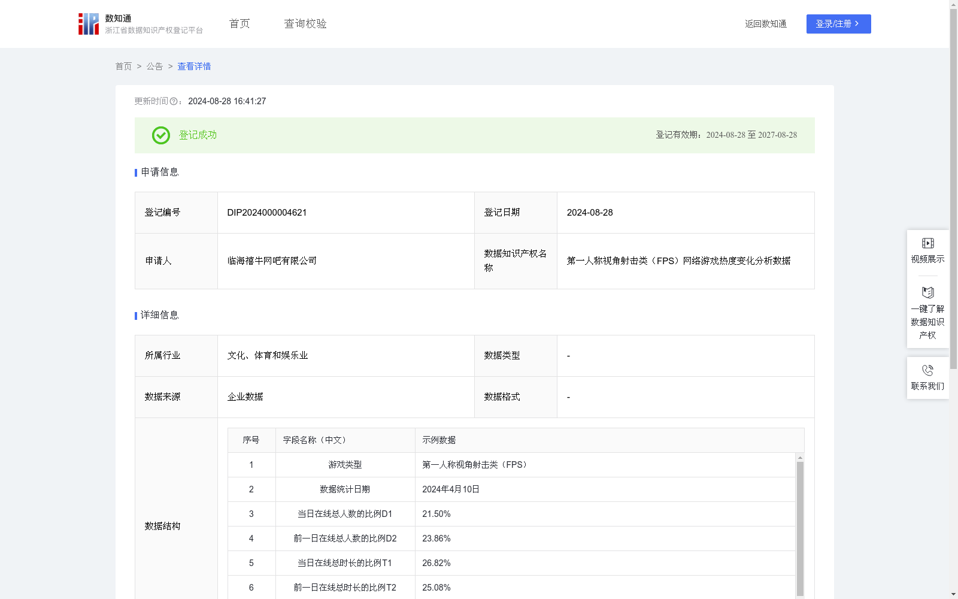The image size is (958, 599).
Task: Click sample value 23.86%
Action: [436, 539]
